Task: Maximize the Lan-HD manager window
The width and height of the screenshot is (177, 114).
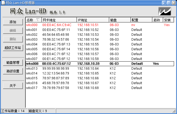Action: (169, 3)
